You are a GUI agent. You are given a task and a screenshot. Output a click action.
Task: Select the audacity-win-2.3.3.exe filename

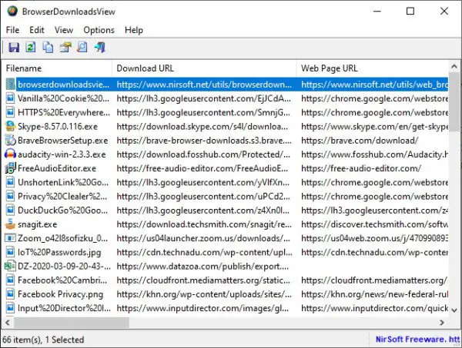(x=62, y=154)
